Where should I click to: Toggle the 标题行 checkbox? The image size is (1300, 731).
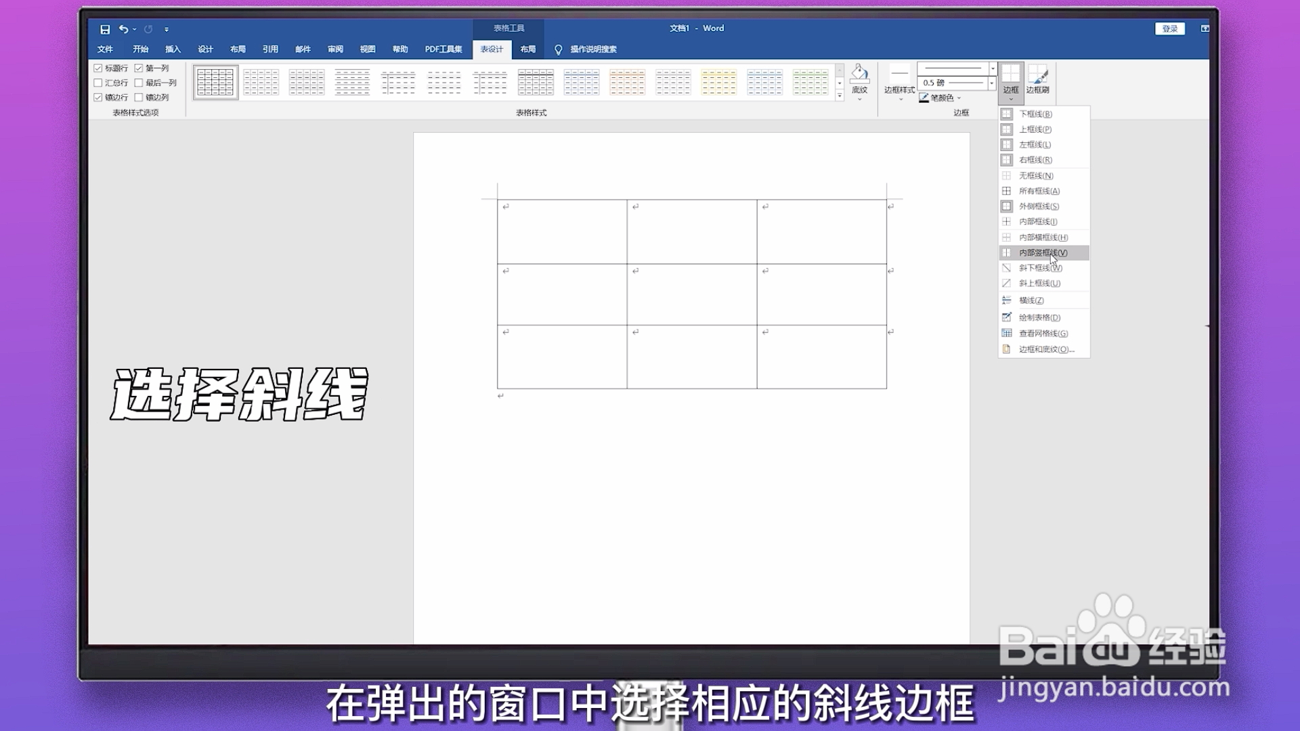[x=98, y=68]
